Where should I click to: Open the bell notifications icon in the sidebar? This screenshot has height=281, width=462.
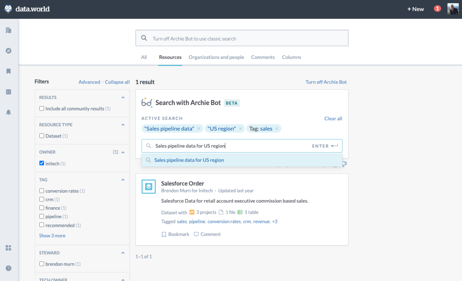click(9, 113)
